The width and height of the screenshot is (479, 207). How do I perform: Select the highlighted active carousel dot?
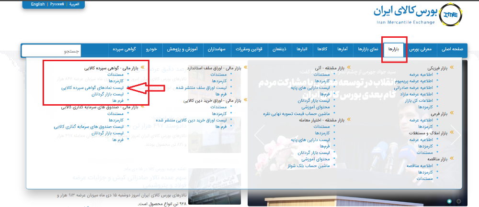tap(449, 201)
